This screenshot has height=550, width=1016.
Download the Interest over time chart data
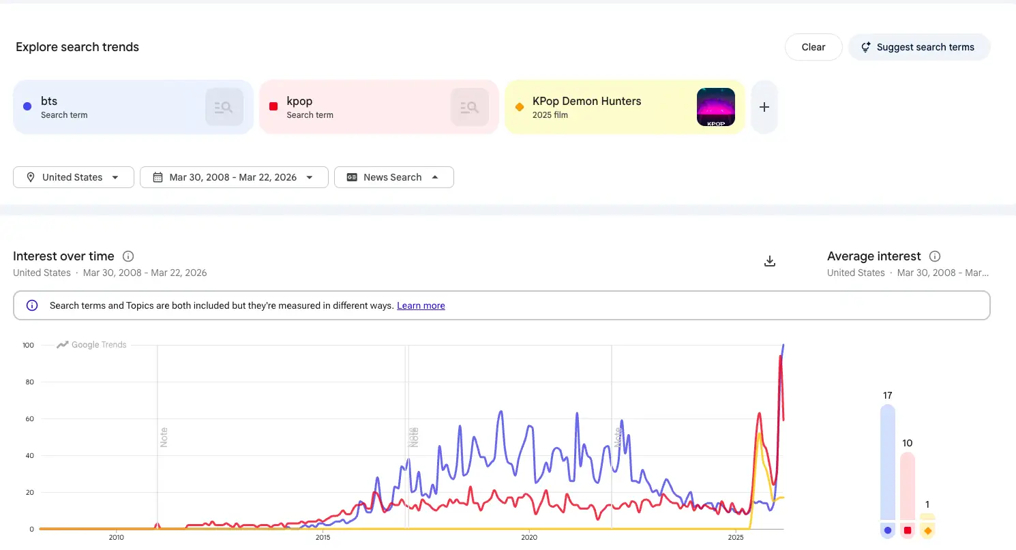click(770, 261)
